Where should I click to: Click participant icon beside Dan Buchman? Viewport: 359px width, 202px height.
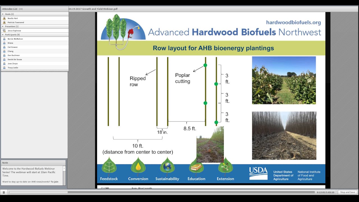point(4,55)
